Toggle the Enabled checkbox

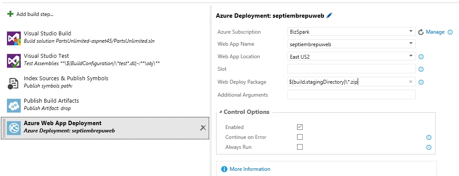coord(300,127)
